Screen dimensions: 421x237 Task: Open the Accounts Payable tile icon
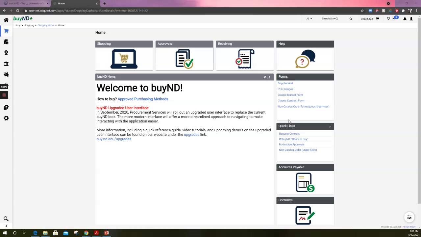305,182
